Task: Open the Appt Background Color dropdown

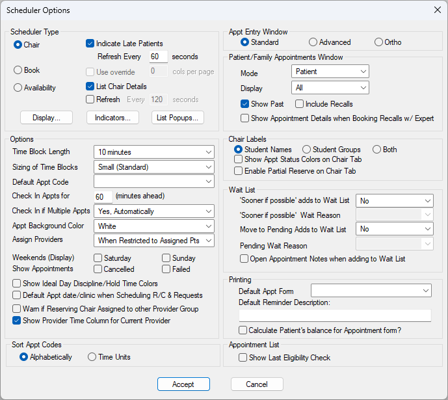Action: tap(154, 226)
